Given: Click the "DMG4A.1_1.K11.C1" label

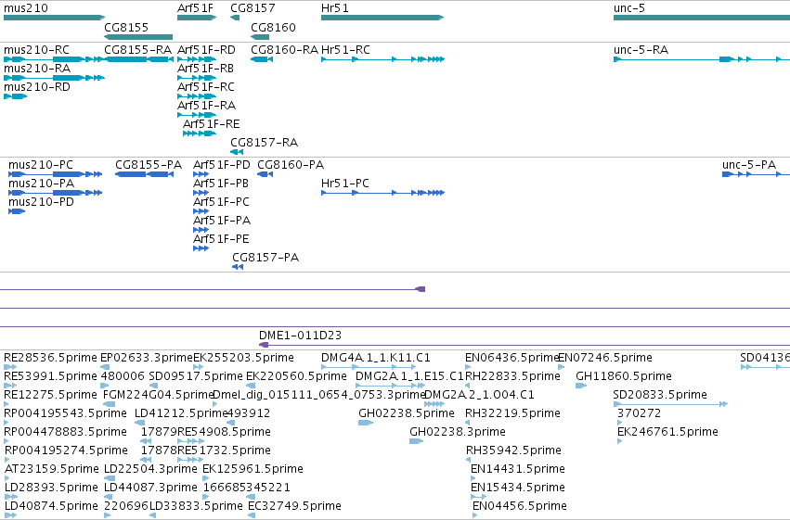Looking at the screenshot, I should point(376,358).
